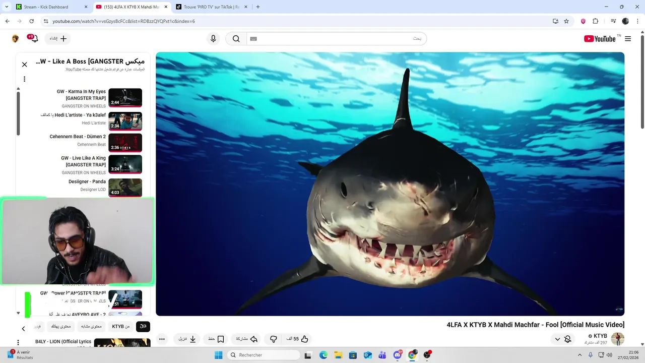Open the tab search dropdown arrow
The image size is (645, 363).
(x=6, y=7)
